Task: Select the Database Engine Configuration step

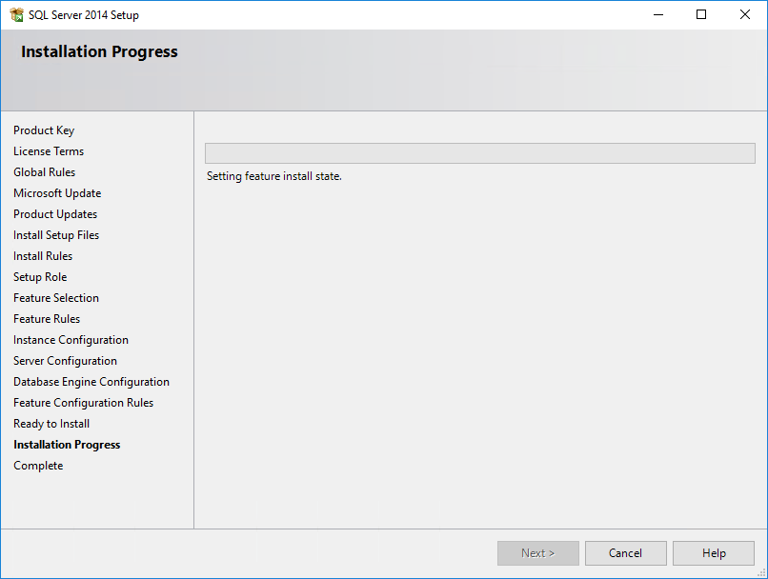Action: pyautogui.click(x=91, y=382)
